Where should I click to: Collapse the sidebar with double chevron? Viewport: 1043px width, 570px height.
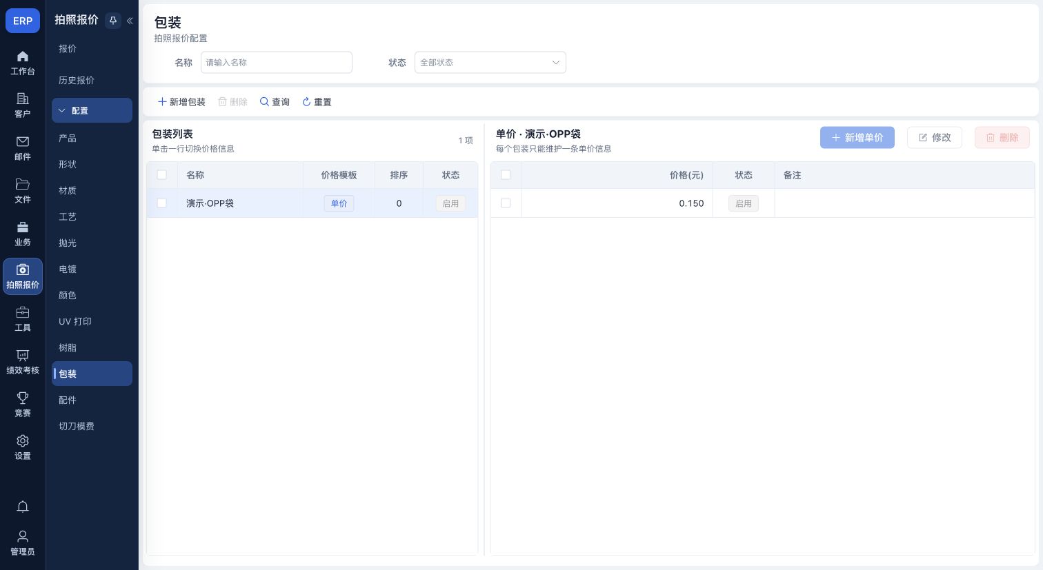130,21
